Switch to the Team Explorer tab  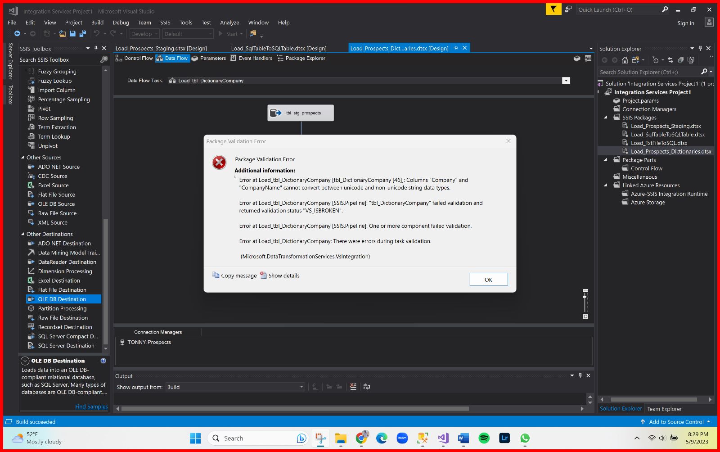point(664,409)
